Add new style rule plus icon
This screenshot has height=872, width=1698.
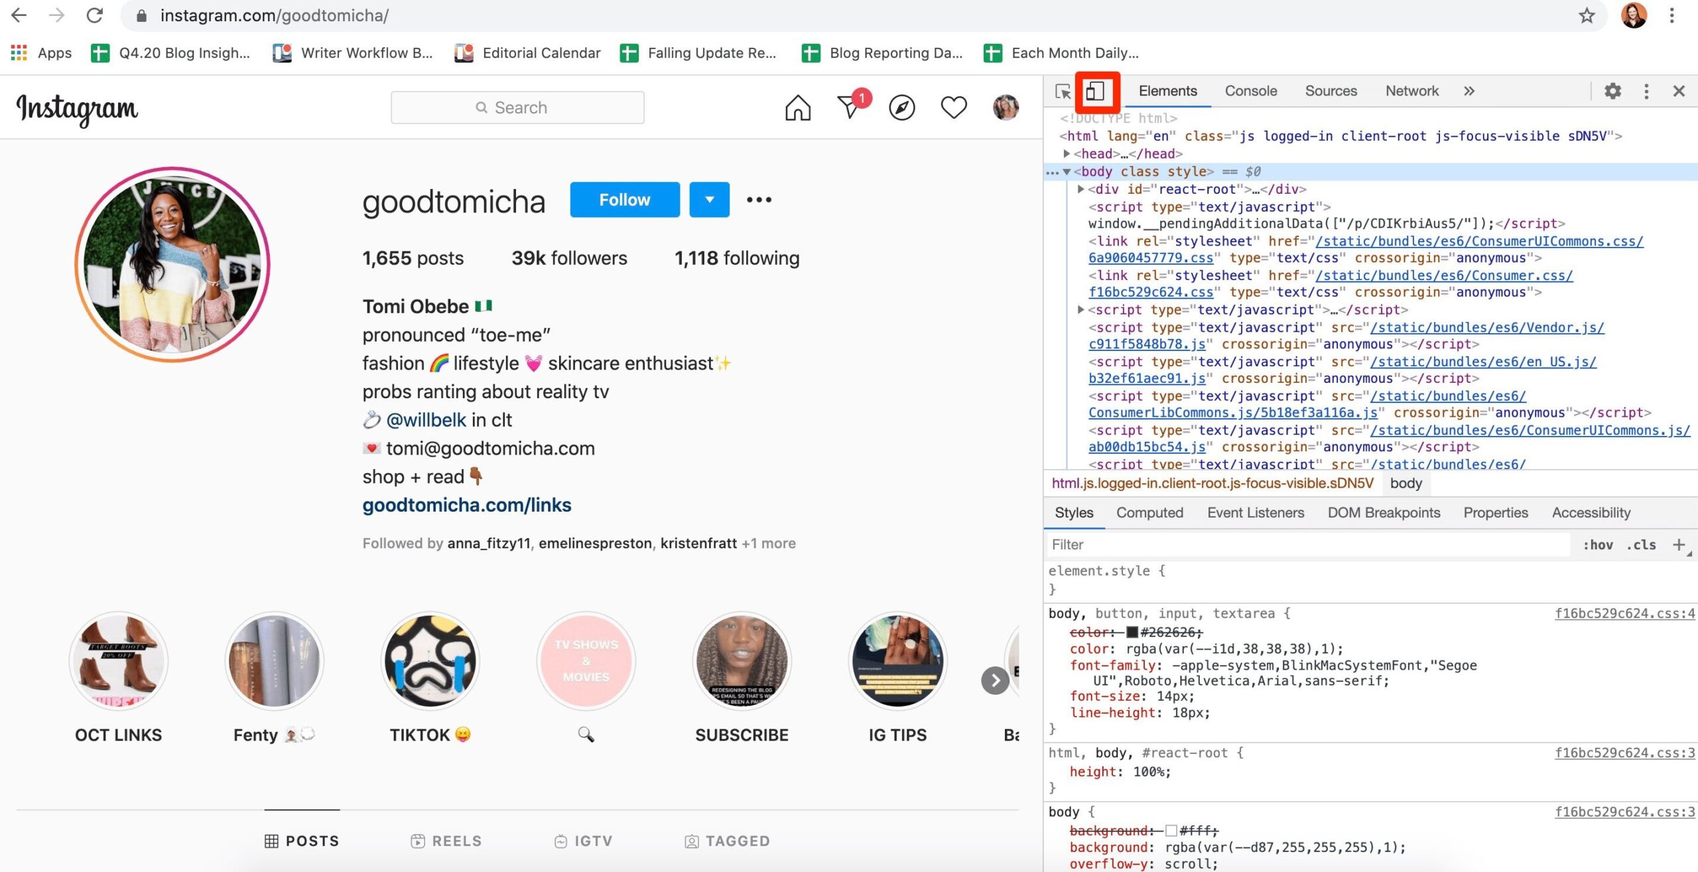[1679, 545]
